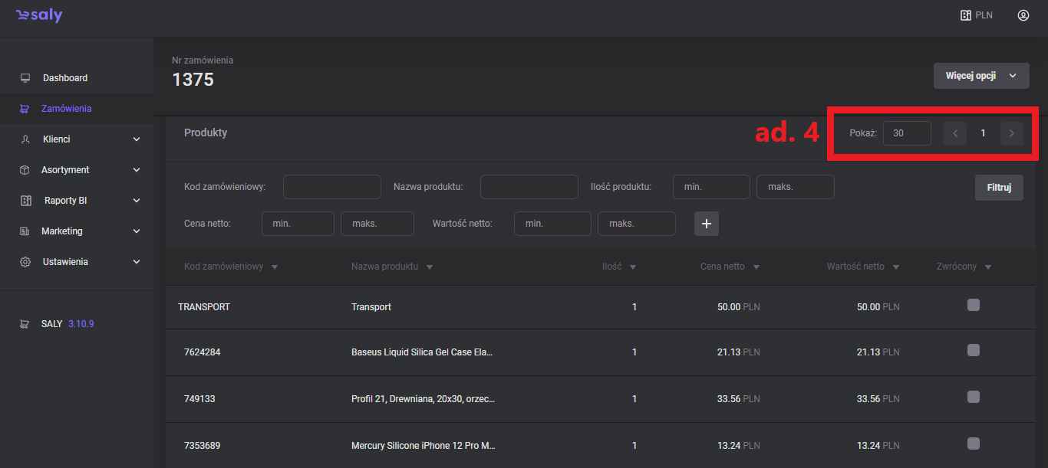Click the Ustawienia gear icon
The height and width of the screenshot is (468, 1048).
pos(25,262)
